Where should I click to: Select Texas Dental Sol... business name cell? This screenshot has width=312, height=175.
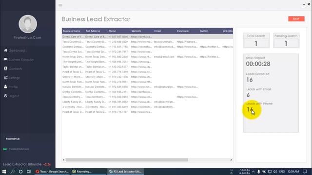tap(73, 52)
